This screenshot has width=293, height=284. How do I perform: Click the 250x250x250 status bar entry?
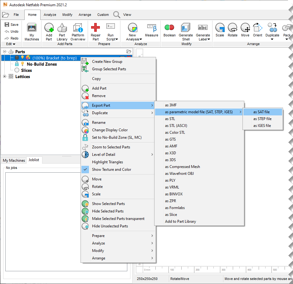[x=147, y=279]
